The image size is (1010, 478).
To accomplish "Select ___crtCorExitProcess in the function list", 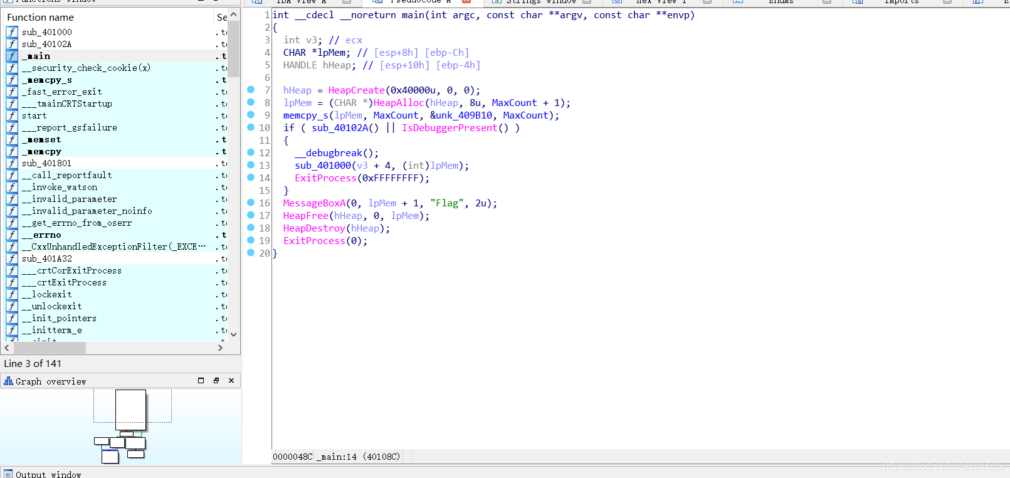I will (x=71, y=270).
